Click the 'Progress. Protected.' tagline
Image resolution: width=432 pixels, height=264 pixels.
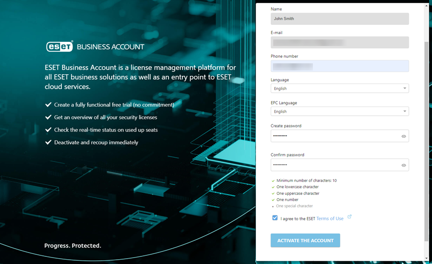pyautogui.click(x=73, y=246)
